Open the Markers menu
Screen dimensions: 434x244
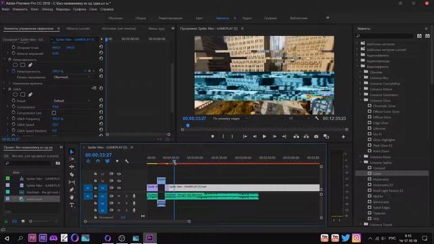63,9
